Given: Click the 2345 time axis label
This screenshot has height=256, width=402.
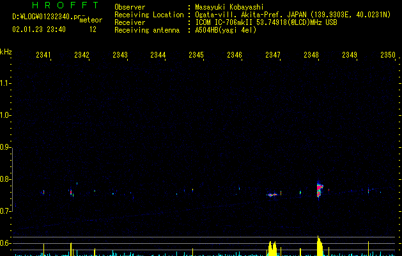Looking at the screenshot, I should (196, 55).
